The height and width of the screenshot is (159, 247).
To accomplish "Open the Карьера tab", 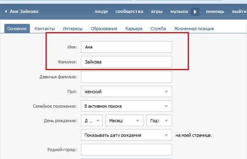I will point(134,29).
